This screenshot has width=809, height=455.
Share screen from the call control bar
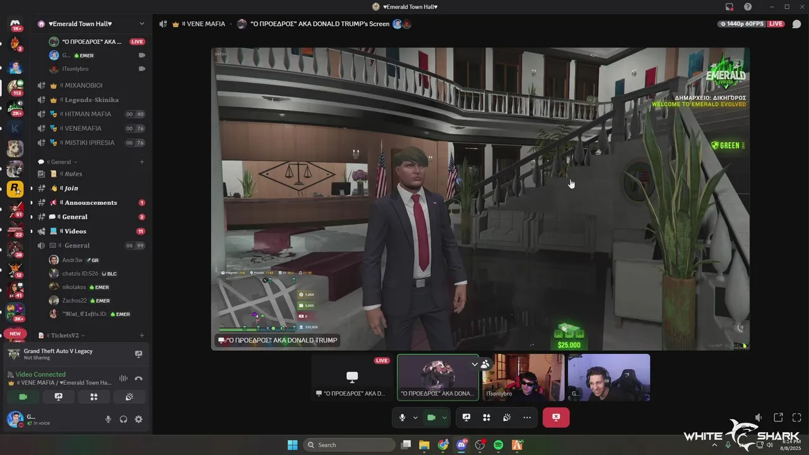466,418
